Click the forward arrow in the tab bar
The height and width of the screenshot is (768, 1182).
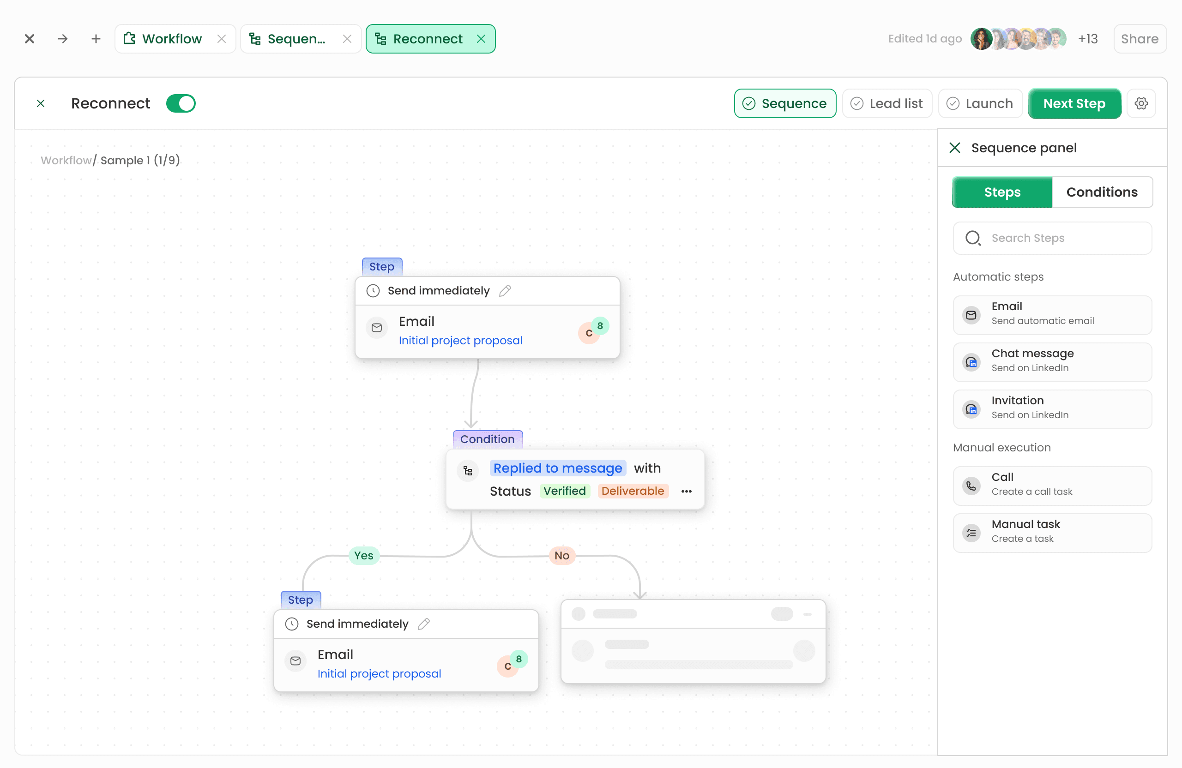click(63, 39)
